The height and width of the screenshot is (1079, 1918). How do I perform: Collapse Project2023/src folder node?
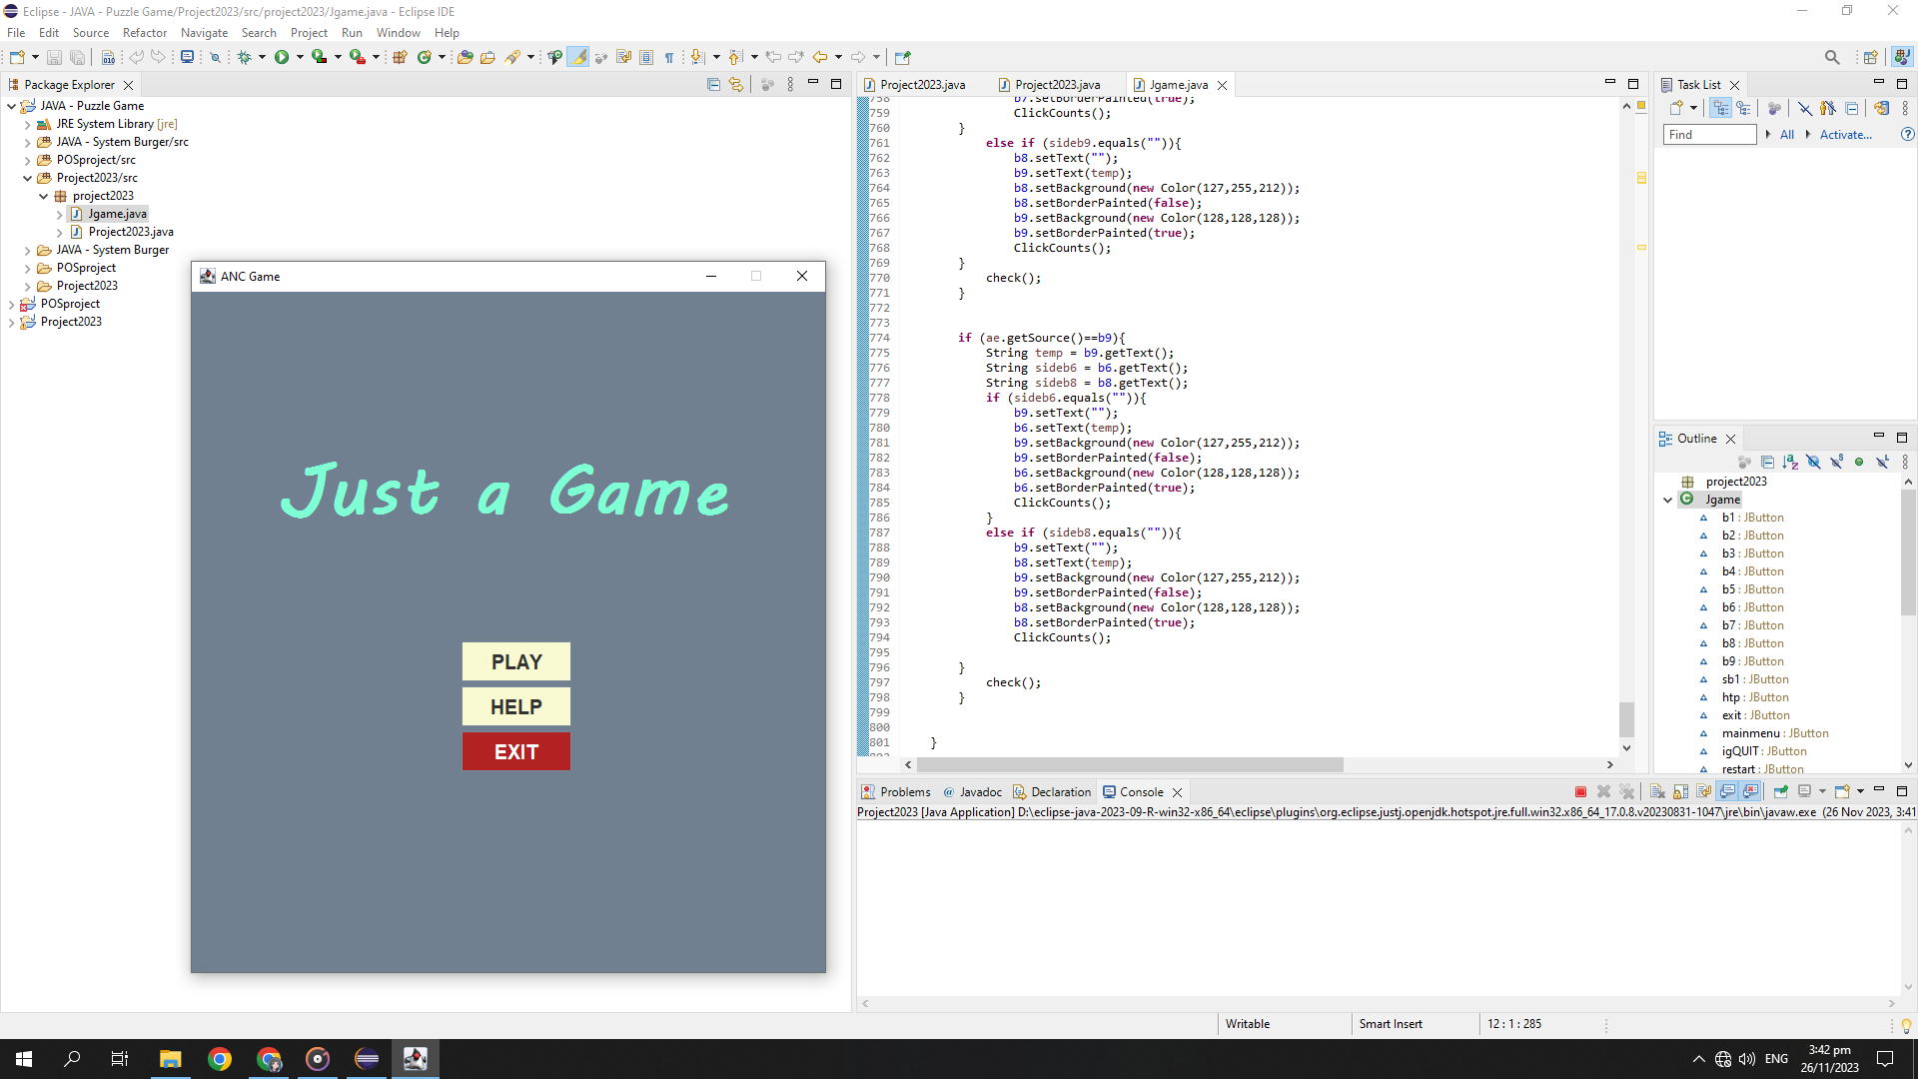(x=27, y=179)
